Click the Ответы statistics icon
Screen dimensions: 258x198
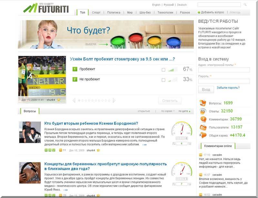(x=203, y=111)
